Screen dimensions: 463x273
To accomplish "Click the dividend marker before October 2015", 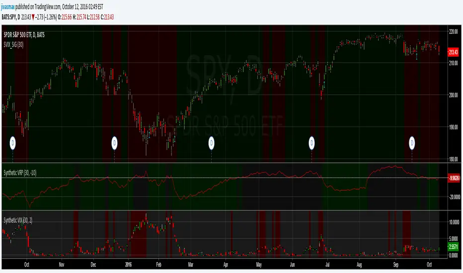I will pyautogui.click(x=13, y=143).
